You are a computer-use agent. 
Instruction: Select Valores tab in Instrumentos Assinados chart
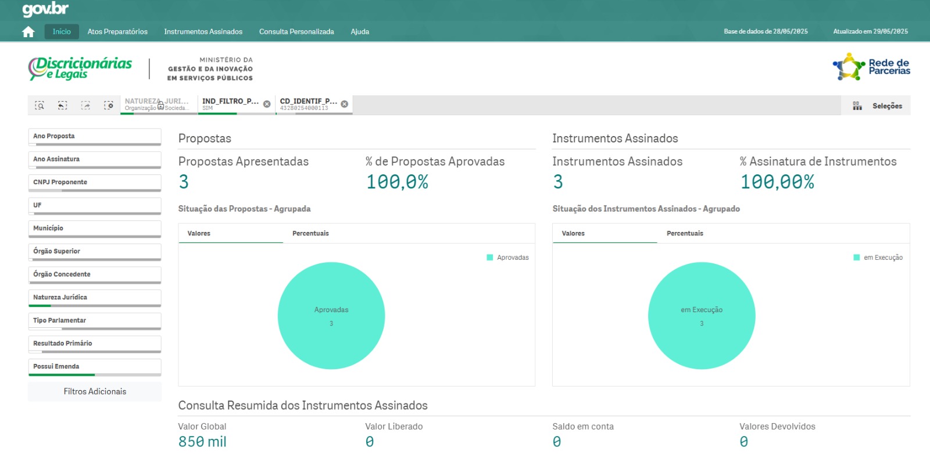point(605,233)
